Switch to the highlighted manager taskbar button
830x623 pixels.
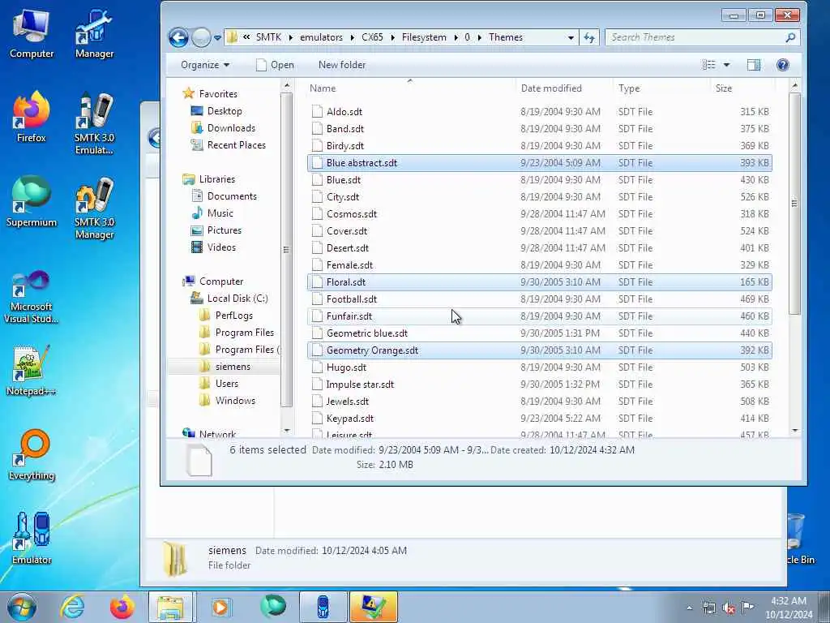(x=373, y=607)
